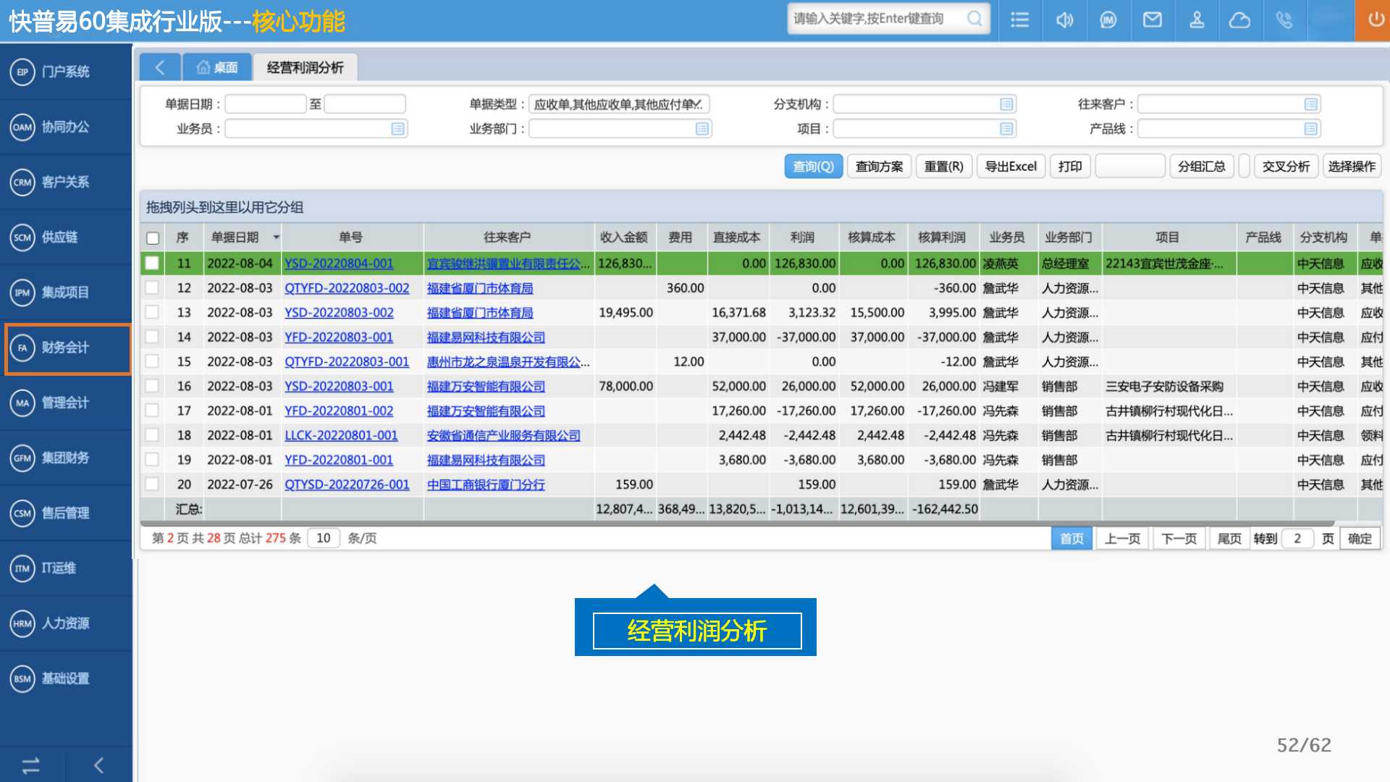1390x782 pixels.
Task: Switch to the 桌面 tab
Action: 217,67
